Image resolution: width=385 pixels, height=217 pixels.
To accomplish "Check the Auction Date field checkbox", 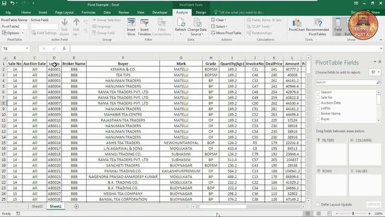I will click(x=318, y=102).
